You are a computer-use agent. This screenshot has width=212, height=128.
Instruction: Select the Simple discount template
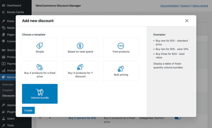[40, 48]
